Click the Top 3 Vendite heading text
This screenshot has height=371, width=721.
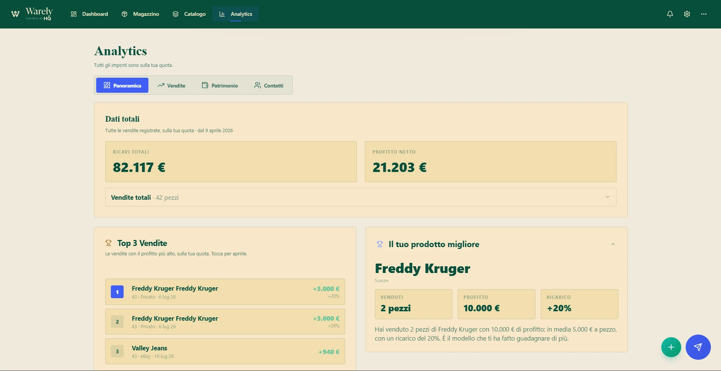(142, 243)
